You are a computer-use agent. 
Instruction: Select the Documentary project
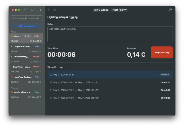(27, 59)
